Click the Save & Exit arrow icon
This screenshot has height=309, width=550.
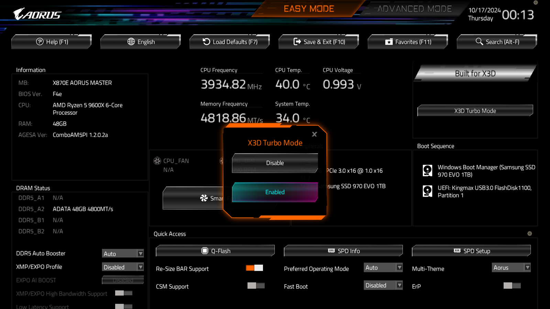(297, 42)
